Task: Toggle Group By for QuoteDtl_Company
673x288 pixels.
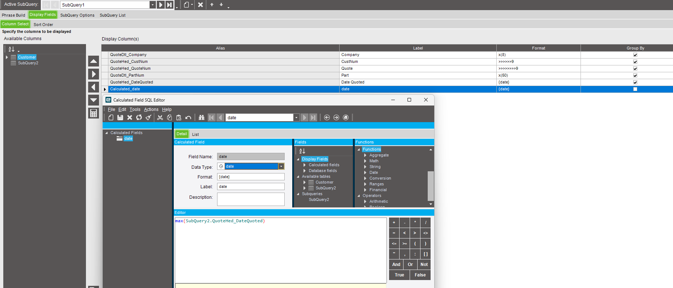Action: coord(635,55)
